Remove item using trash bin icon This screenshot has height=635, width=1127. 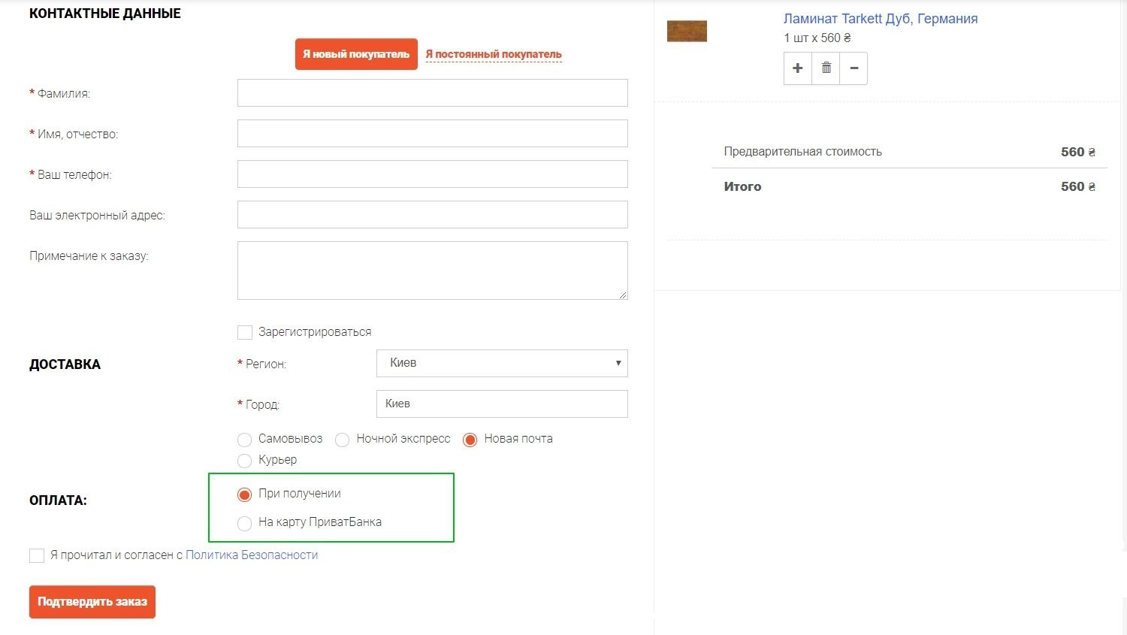pyautogui.click(x=826, y=68)
